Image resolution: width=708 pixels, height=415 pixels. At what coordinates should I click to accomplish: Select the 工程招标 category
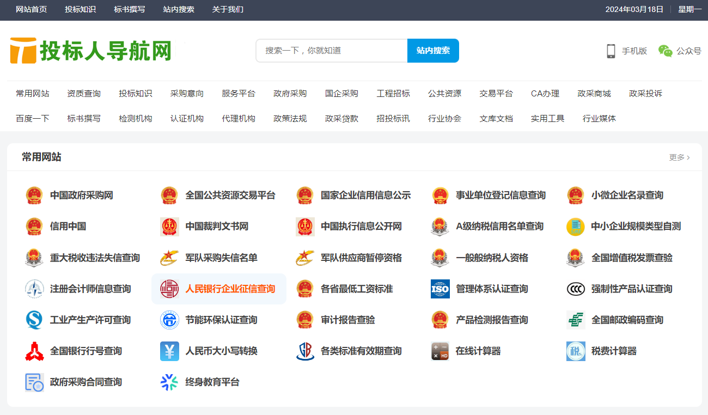coord(393,94)
